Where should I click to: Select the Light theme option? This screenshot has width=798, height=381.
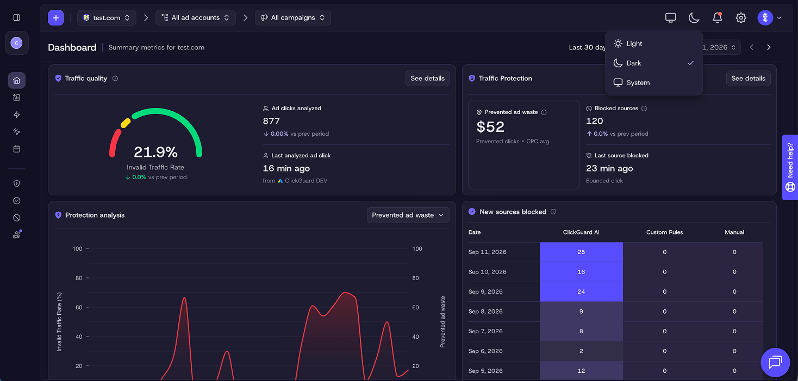pos(654,43)
